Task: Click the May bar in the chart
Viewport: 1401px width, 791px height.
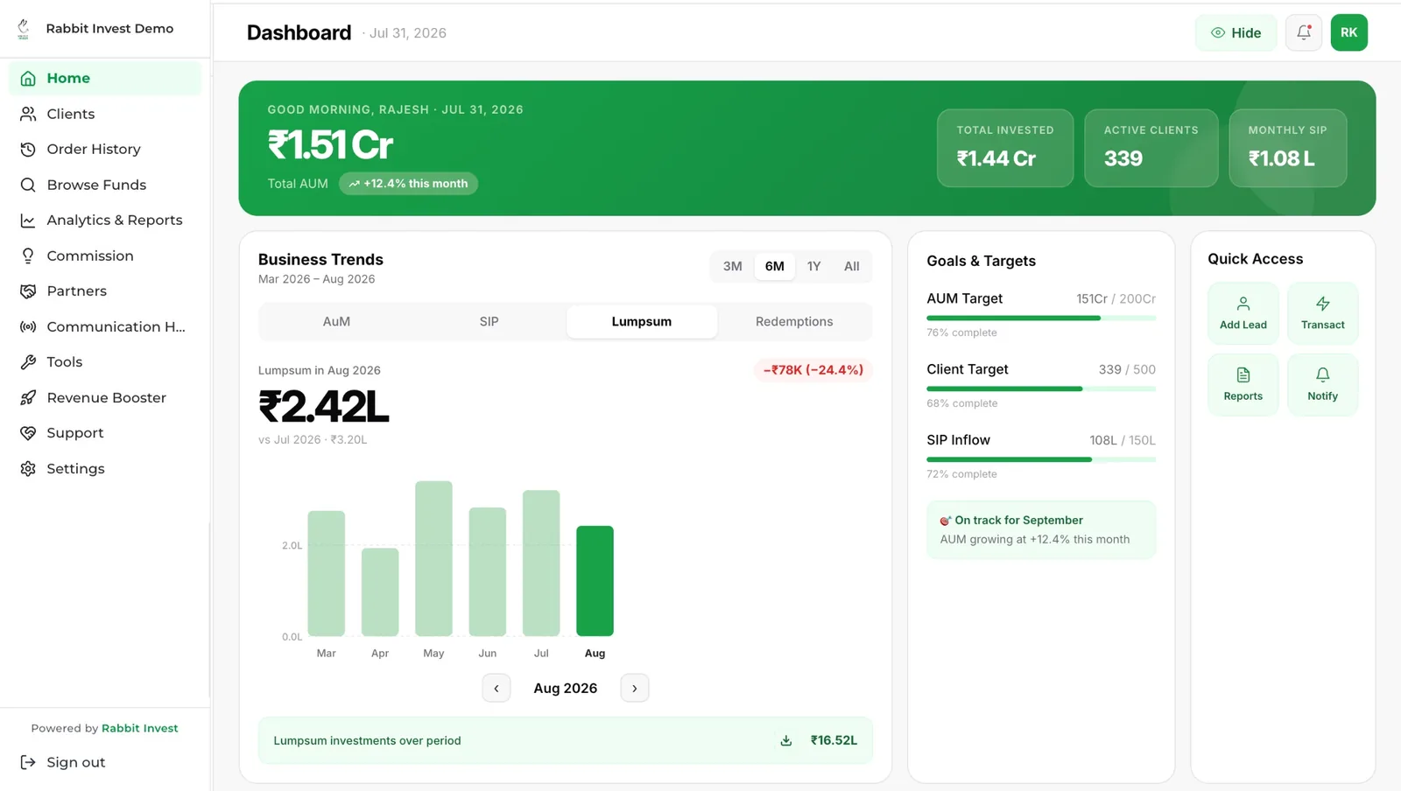Action: pyautogui.click(x=433, y=558)
